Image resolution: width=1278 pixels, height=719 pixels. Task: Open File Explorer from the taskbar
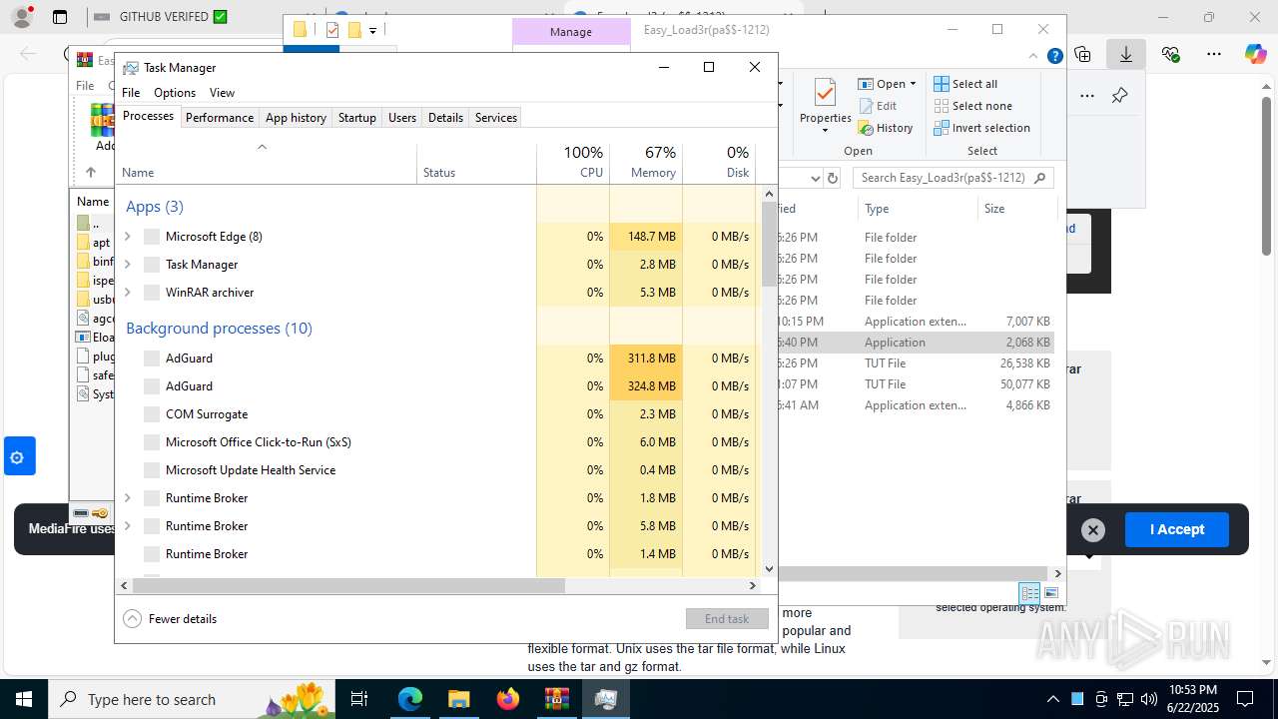pos(459,699)
